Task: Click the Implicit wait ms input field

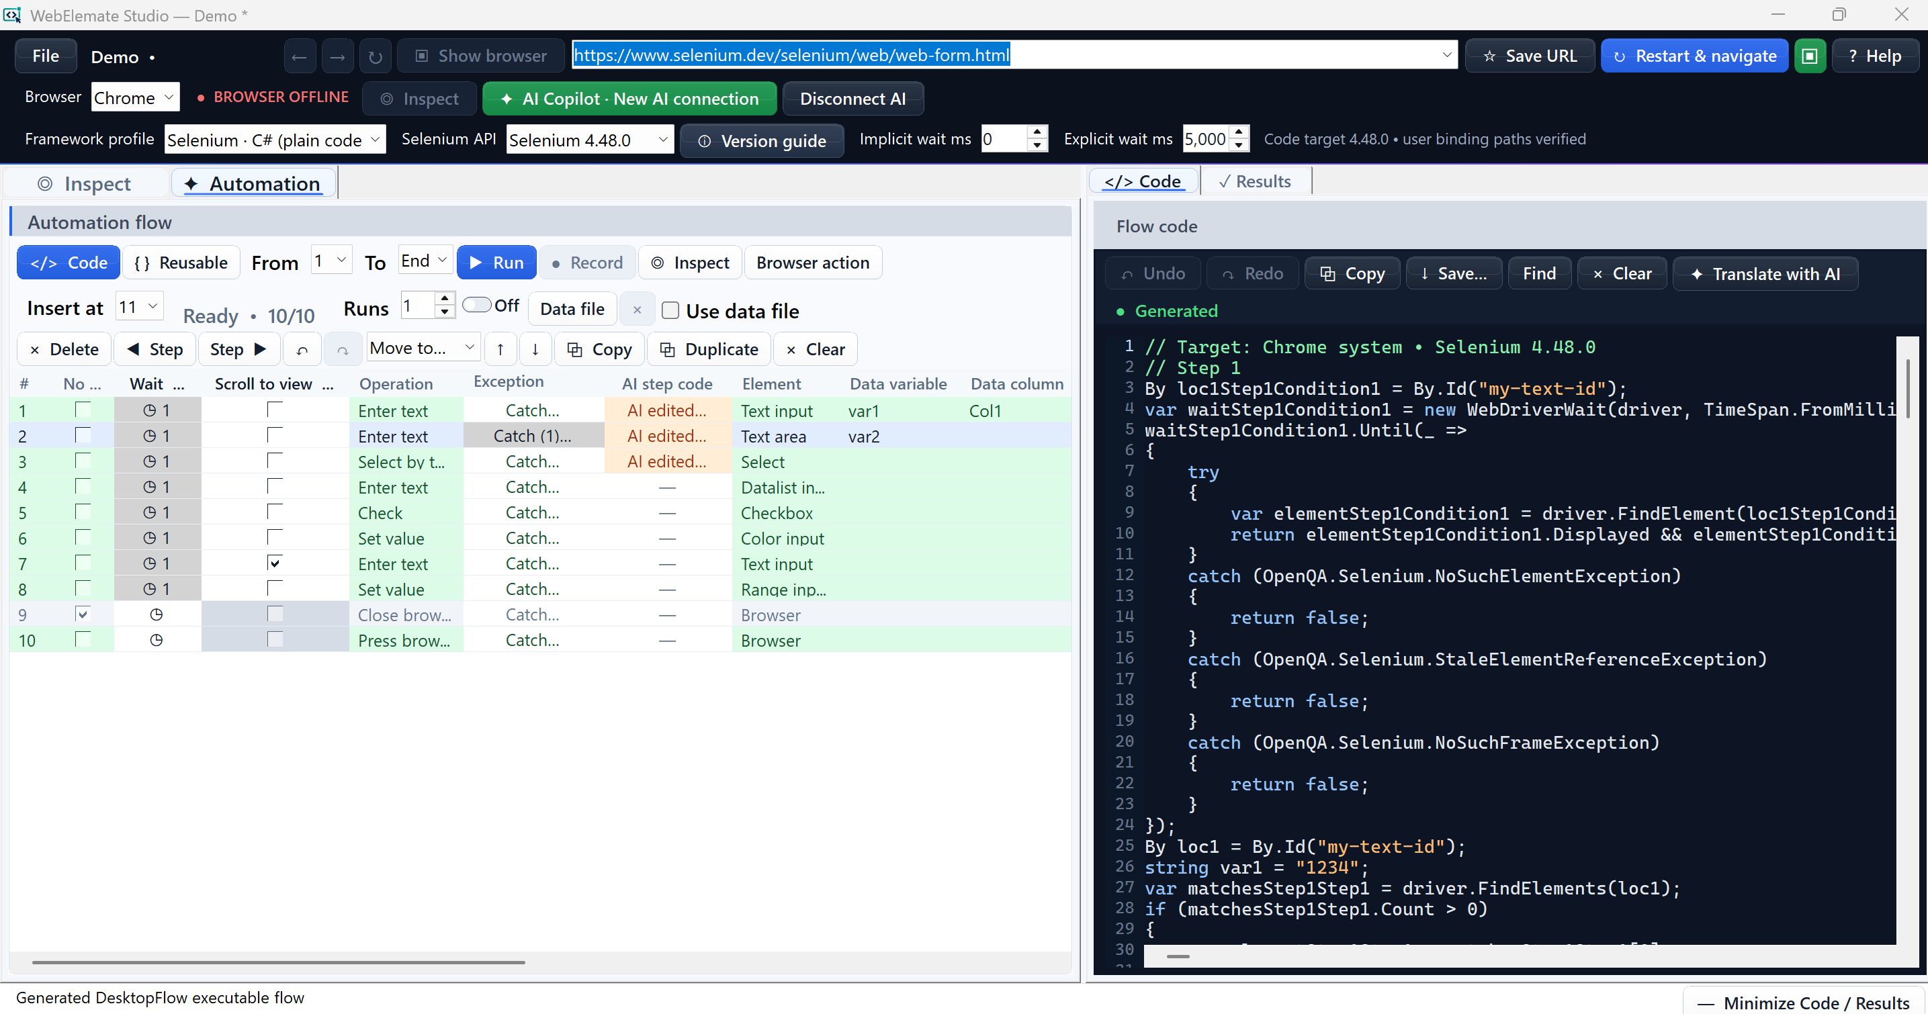Action: (1004, 139)
